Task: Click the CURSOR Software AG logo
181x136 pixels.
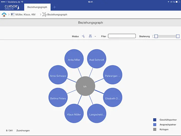Action: click(12, 7)
